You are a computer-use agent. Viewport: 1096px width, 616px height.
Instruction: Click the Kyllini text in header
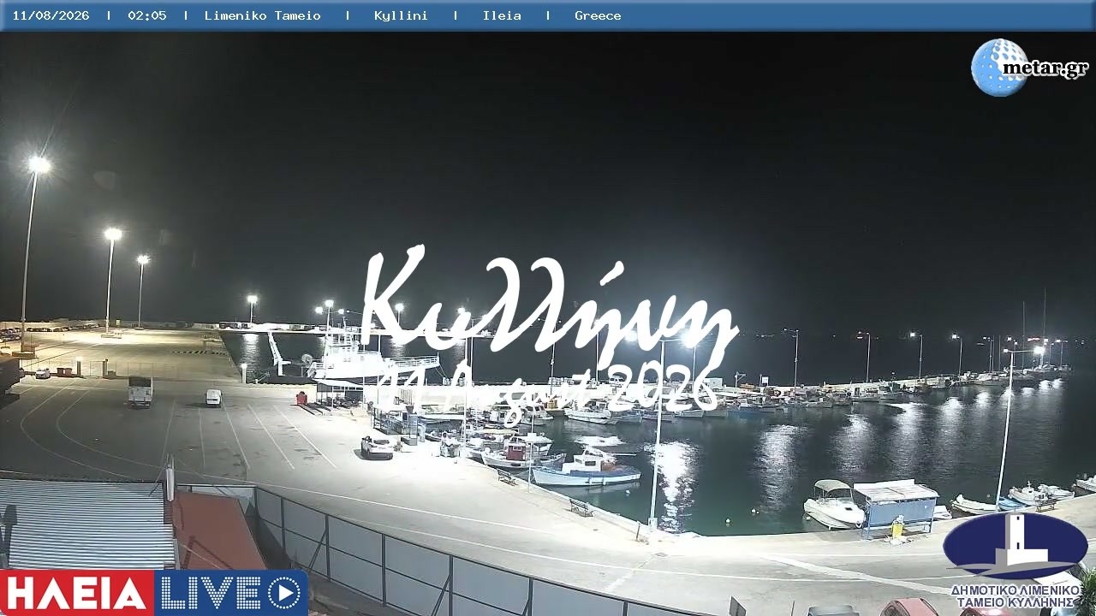(401, 15)
